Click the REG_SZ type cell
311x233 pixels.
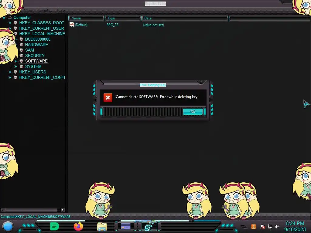point(112,25)
